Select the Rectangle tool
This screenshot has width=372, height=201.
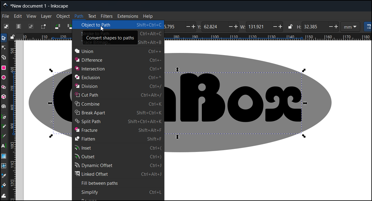(4, 68)
